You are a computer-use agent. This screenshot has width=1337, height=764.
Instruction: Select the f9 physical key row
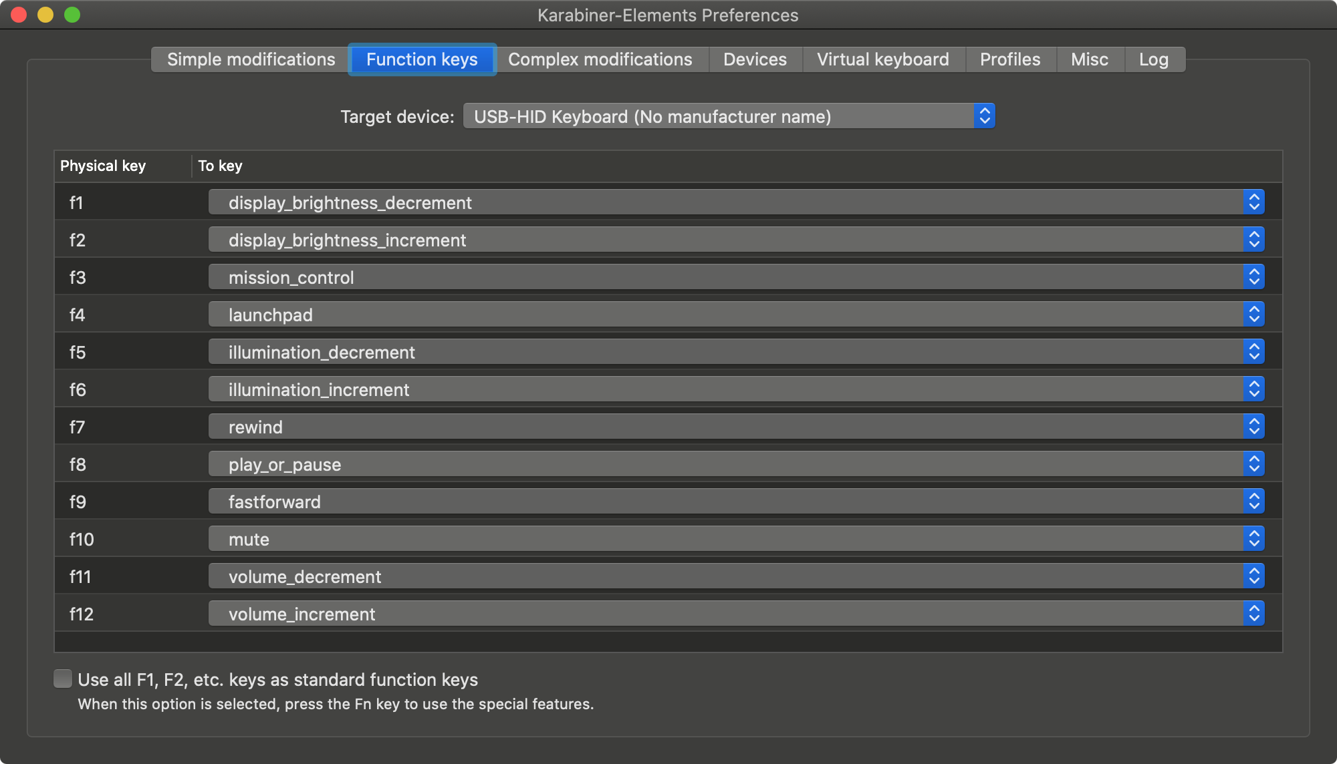(78, 502)
